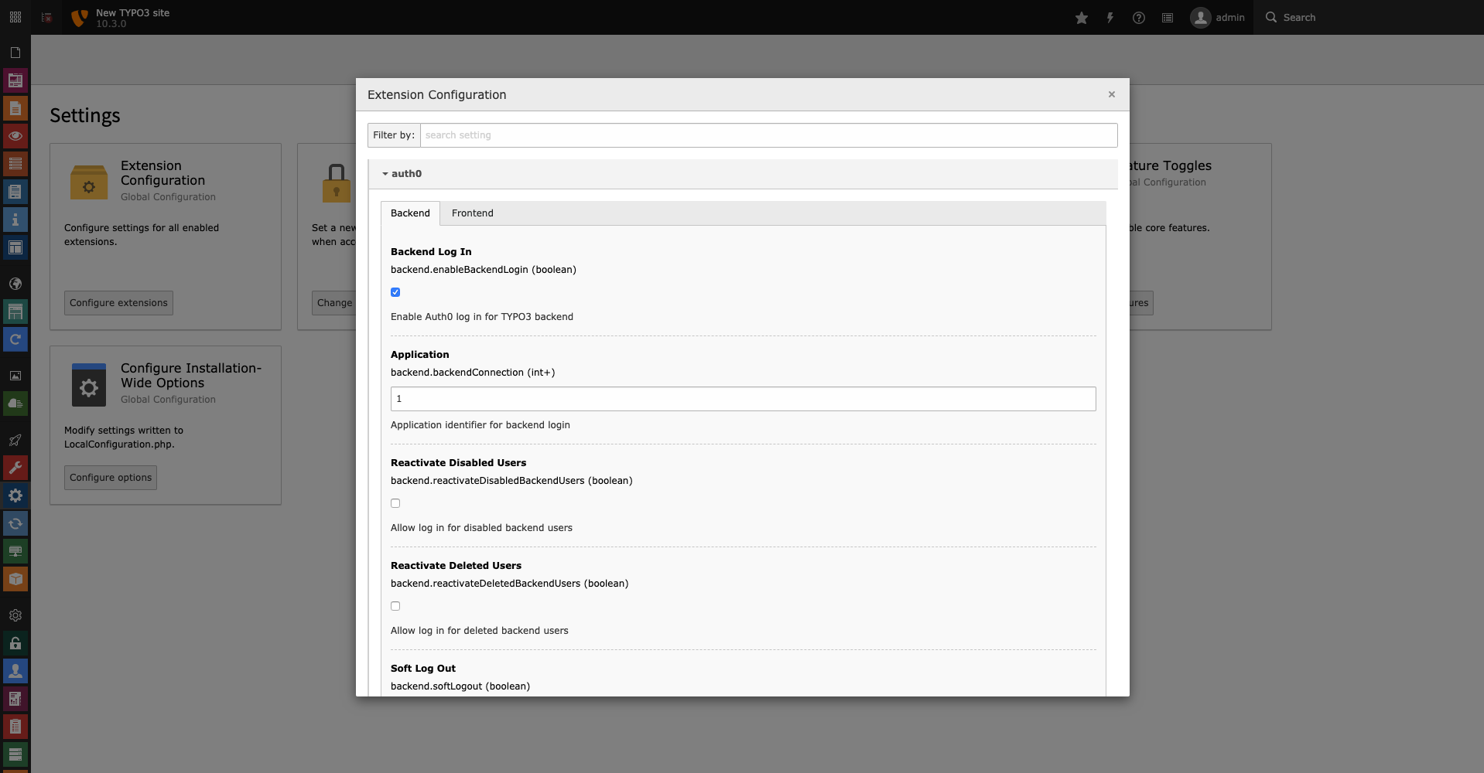
Task: Uncheck backend.enableBackendLogin checkbox
Action: pyautogui.click(x=395, y=292)
